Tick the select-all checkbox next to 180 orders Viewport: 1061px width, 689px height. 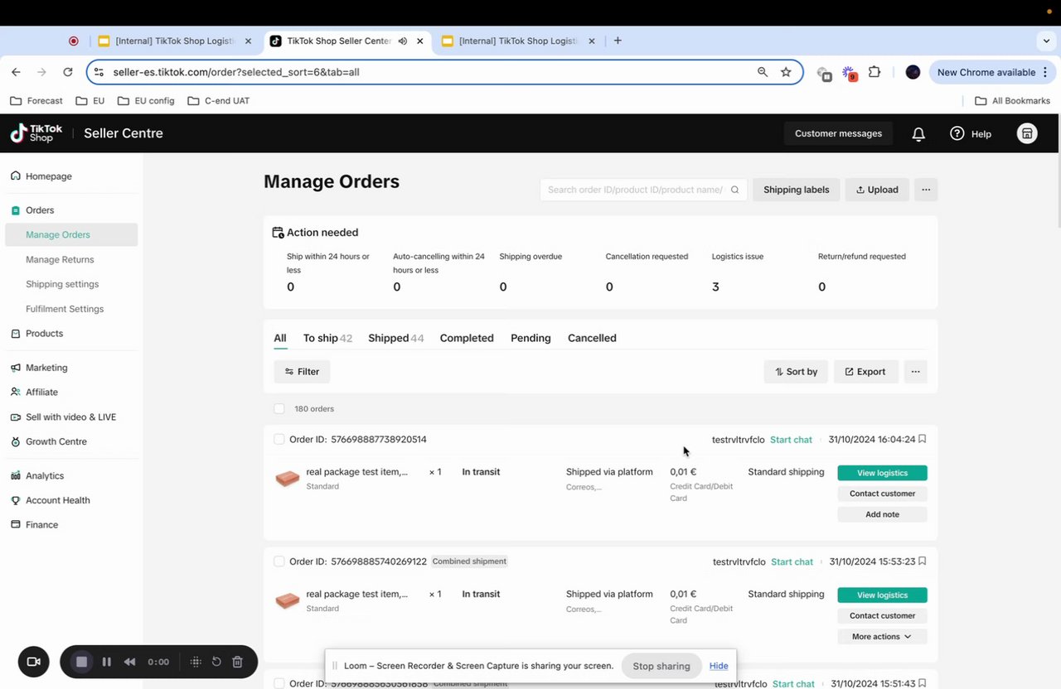(x=279, y=409)
